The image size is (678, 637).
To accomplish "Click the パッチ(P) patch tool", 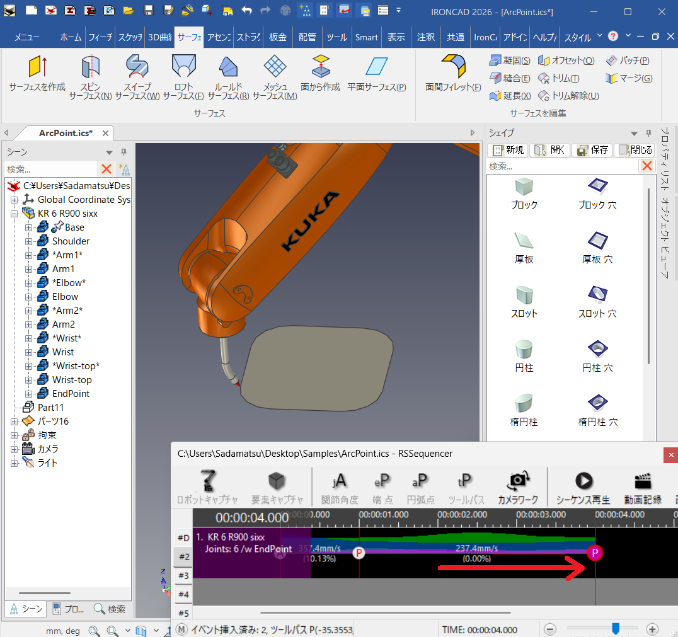I will point(628,60).
